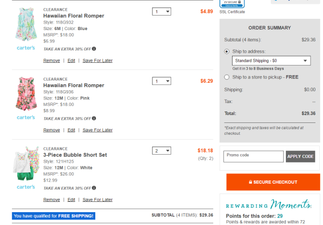Click carter's logo under pink romper
The image size is (323, 225).
26,118
